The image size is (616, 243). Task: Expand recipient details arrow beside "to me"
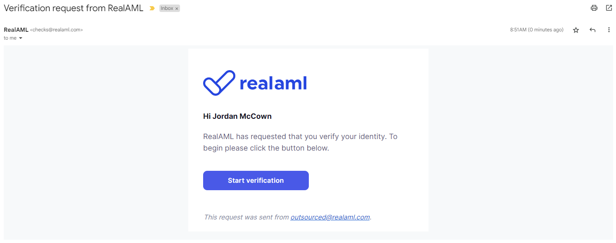[21, 38]
